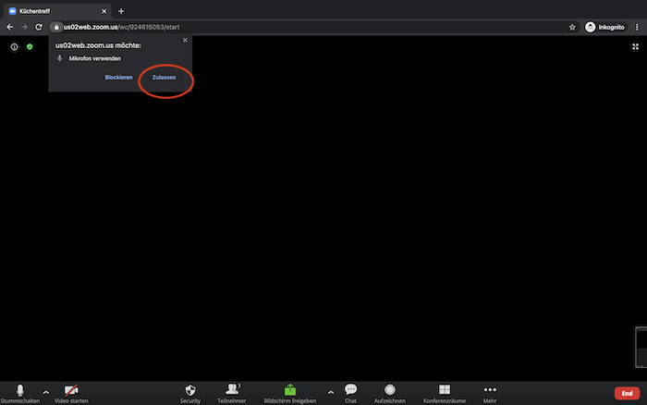Expand audio options arrow beside Stummschalten

coord(45,392)
